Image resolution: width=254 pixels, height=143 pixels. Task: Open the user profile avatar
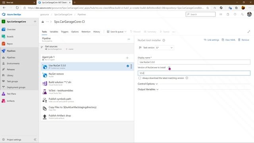tap(249, 14)
